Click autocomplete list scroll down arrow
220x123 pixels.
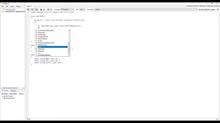point(69,55)
